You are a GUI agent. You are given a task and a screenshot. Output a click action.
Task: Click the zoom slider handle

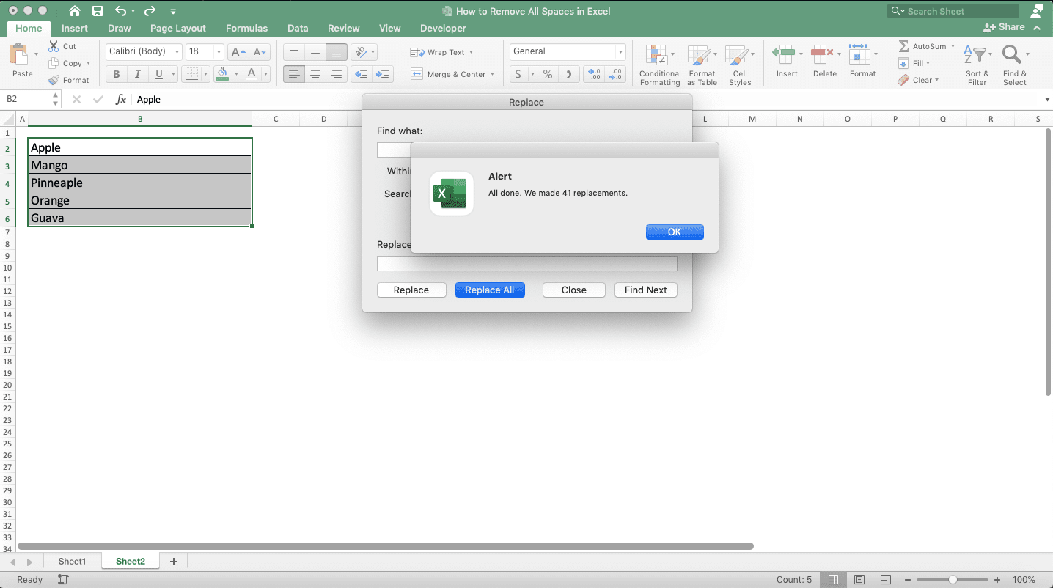(953, 580)
